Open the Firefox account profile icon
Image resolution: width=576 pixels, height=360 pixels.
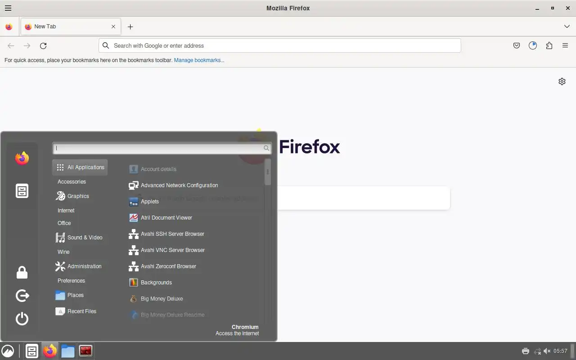click(x=533, y=45)
